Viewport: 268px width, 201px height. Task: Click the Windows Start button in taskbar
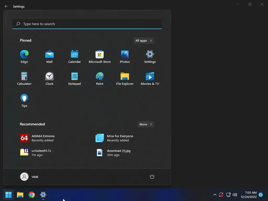9,194
